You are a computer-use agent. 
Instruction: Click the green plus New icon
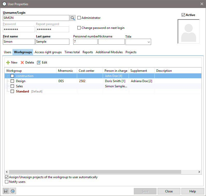[8, 62]
